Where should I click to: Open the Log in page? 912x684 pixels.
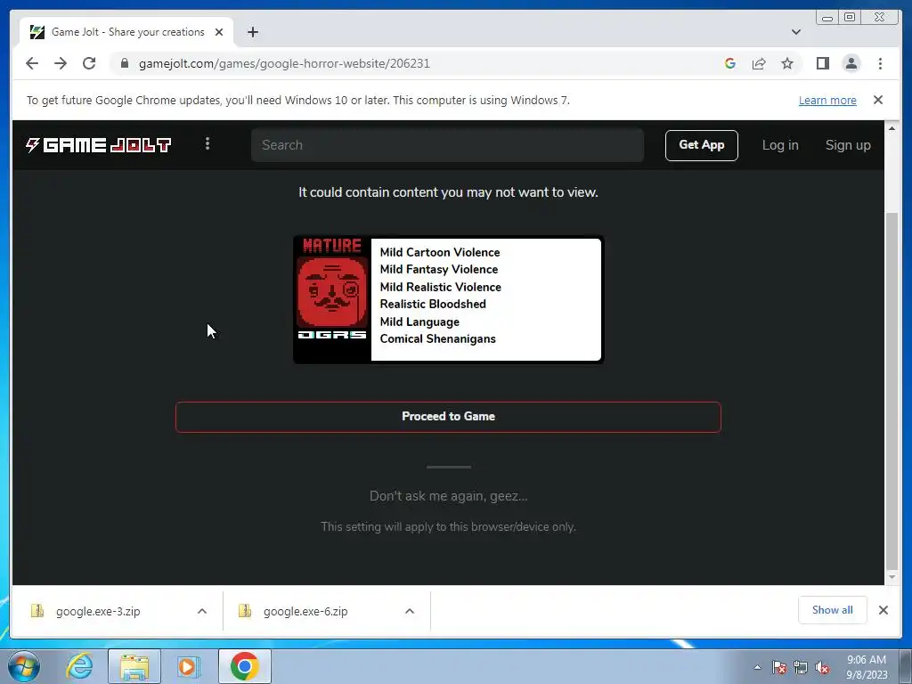[780, 145]
